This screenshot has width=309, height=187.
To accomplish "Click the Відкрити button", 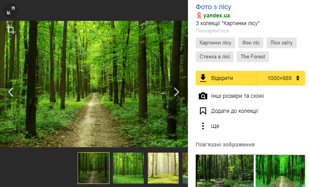I will [226, 78].
